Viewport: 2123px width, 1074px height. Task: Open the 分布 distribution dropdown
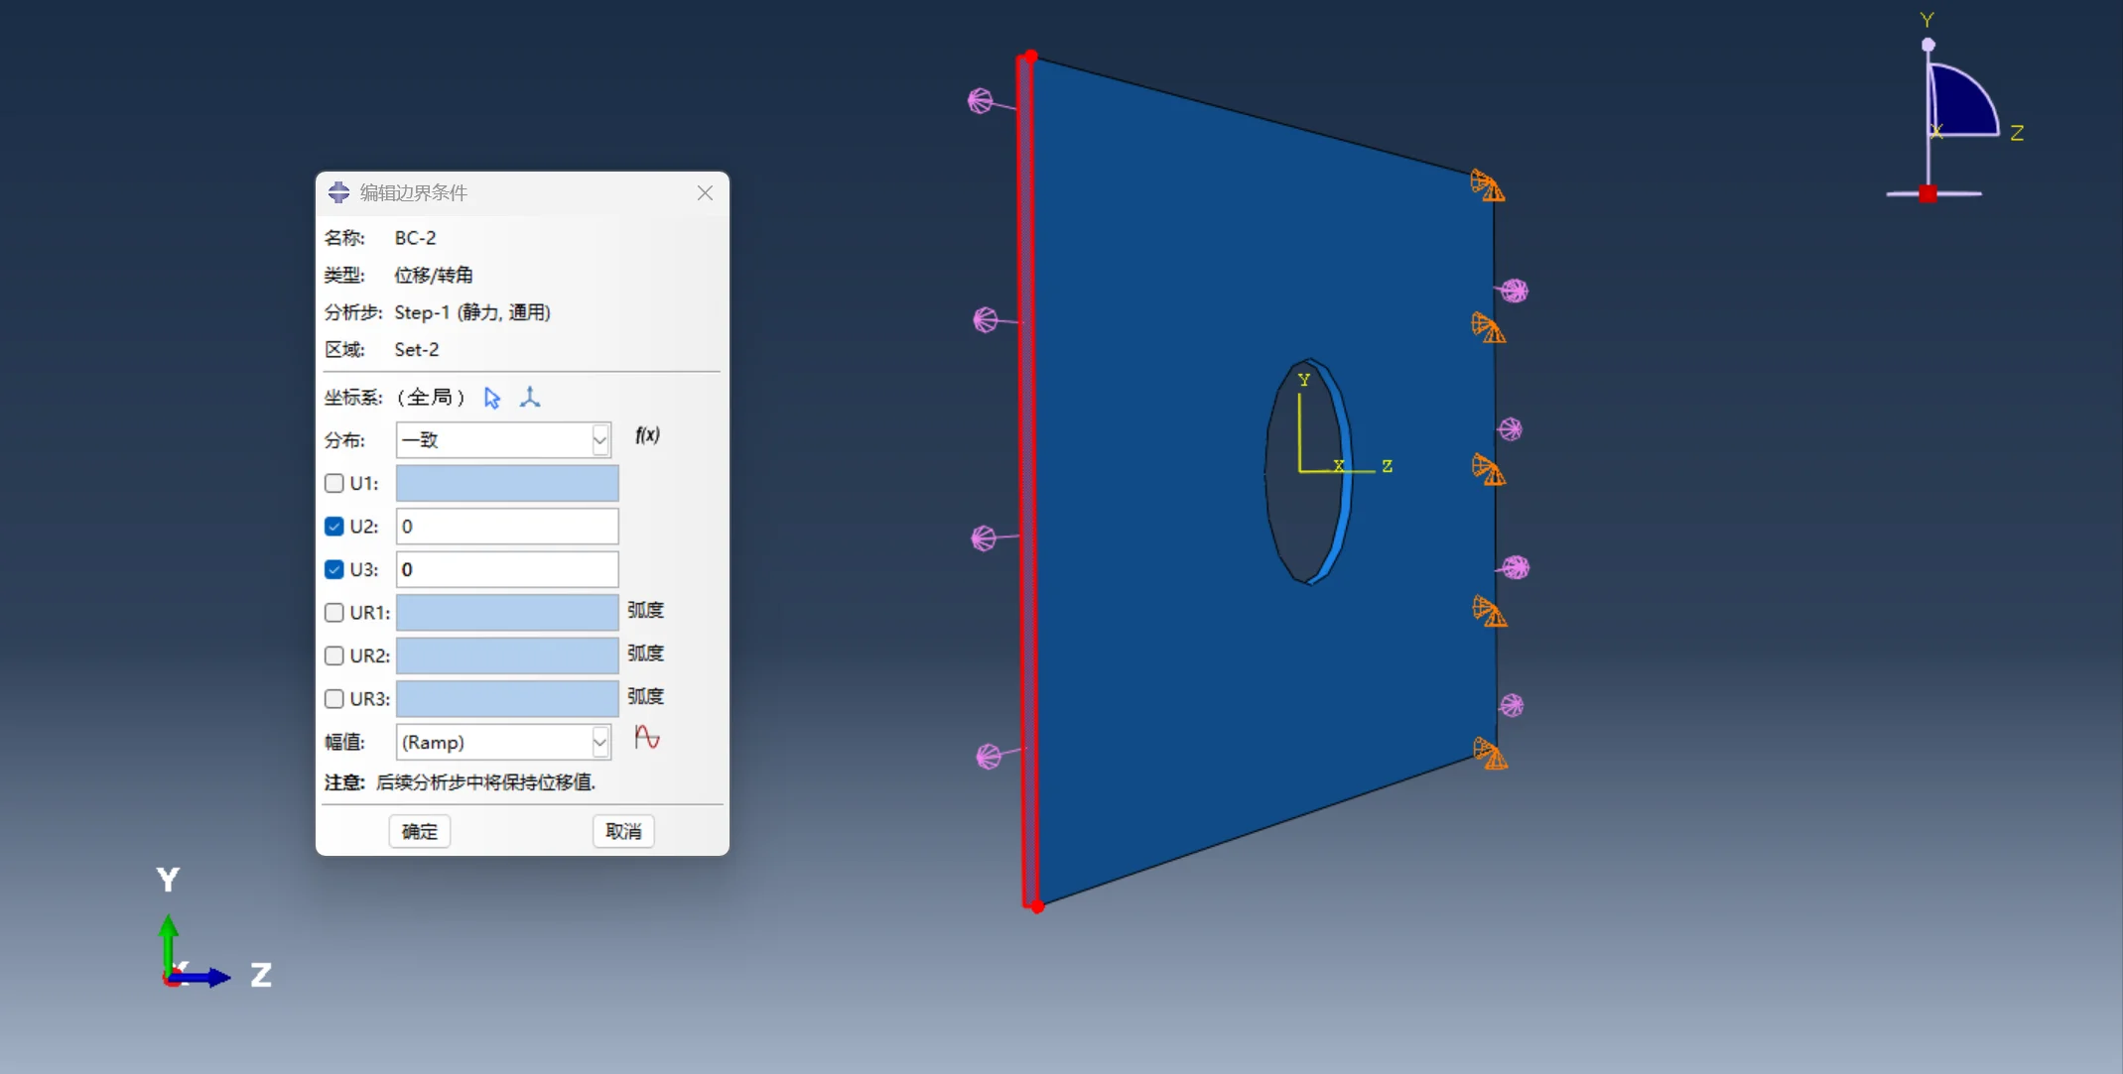[x=503, y=440]
